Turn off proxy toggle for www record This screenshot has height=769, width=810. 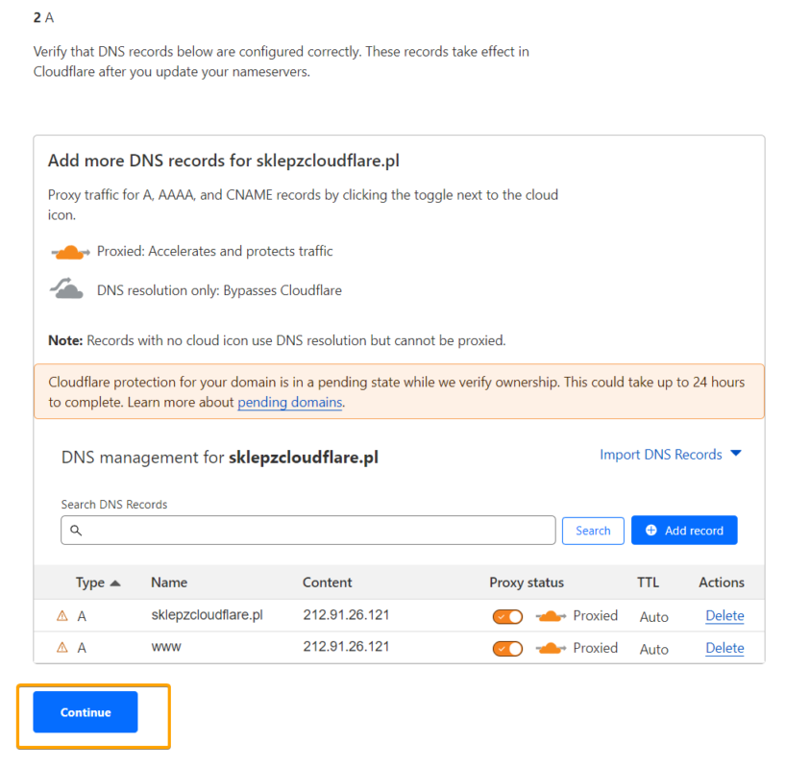click(x=507, y=649)
